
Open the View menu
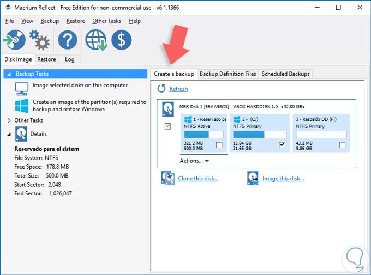pos(27,21)
